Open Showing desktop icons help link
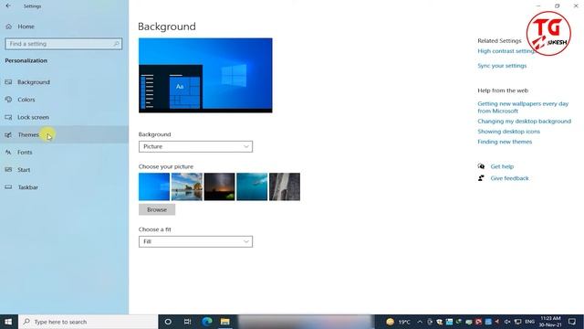Image resolution: width=584 pixels, height=329 pixels. pyautogui.click(x=509, y=132)
